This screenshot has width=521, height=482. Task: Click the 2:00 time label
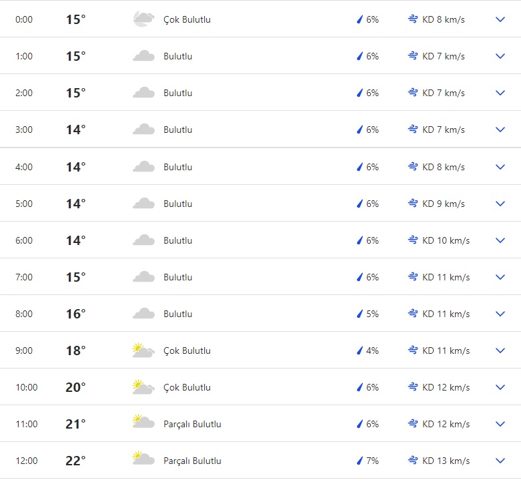tap(24, 93)
